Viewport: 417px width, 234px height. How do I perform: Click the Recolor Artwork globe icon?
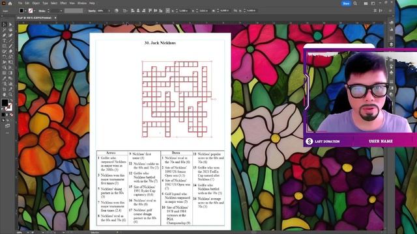117,10
